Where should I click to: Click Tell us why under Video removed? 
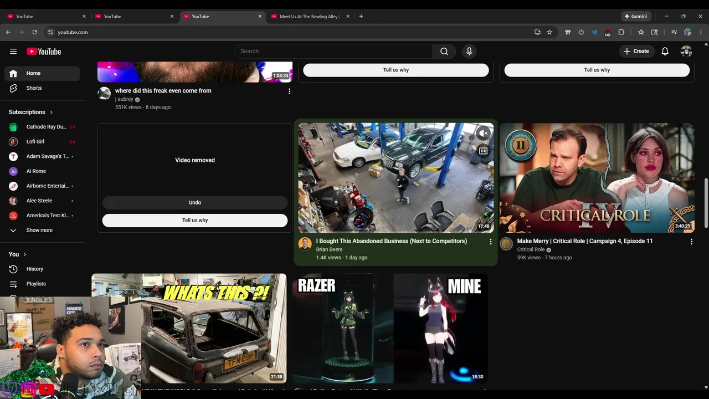(x=195, y=220)
